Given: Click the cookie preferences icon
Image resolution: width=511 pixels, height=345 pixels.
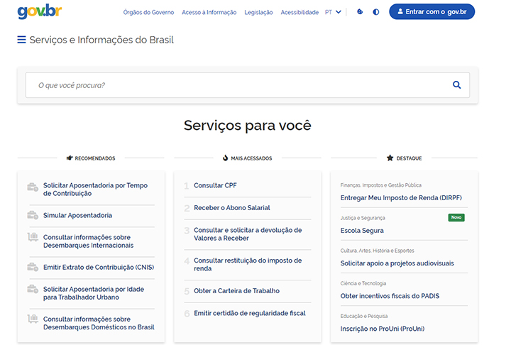Looking at the screenshot, I should click(360, 12).
